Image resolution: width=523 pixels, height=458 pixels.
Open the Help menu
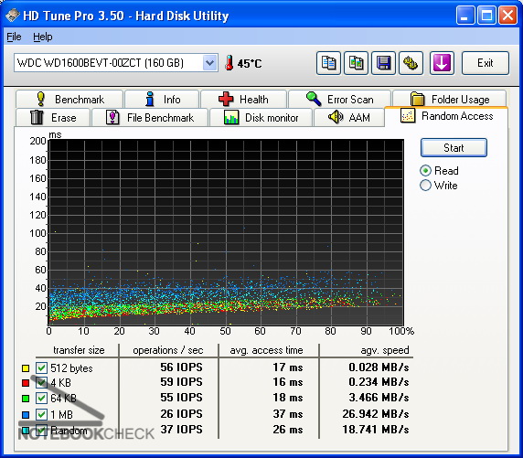(43, 37)
